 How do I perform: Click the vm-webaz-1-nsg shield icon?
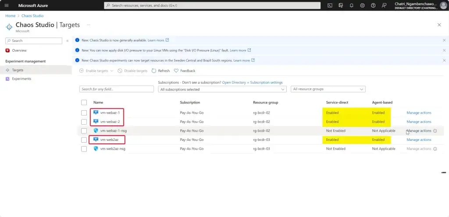(96, 131)
